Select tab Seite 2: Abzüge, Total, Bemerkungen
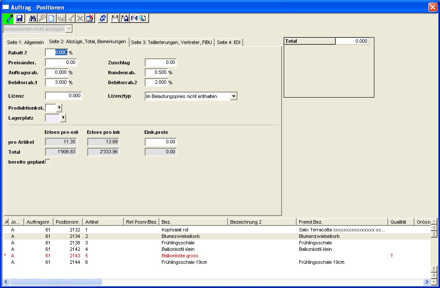 click(x=87, y=41)
